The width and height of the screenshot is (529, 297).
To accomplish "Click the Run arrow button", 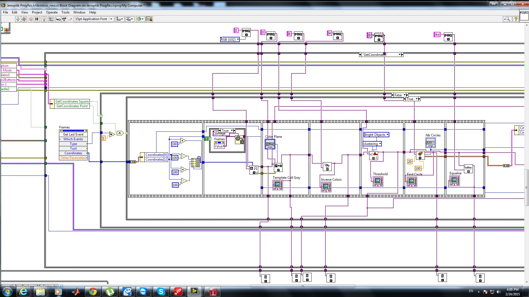I will 18,19.
